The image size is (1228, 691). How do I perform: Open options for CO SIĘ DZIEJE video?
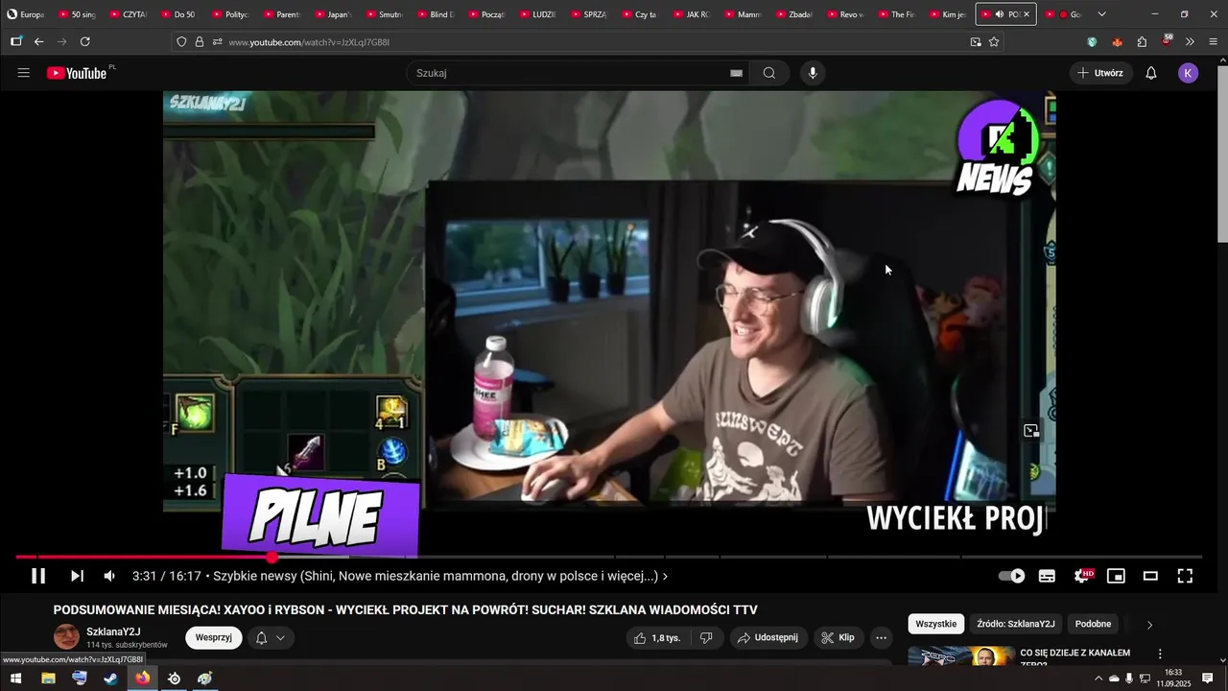[1159, 654]
